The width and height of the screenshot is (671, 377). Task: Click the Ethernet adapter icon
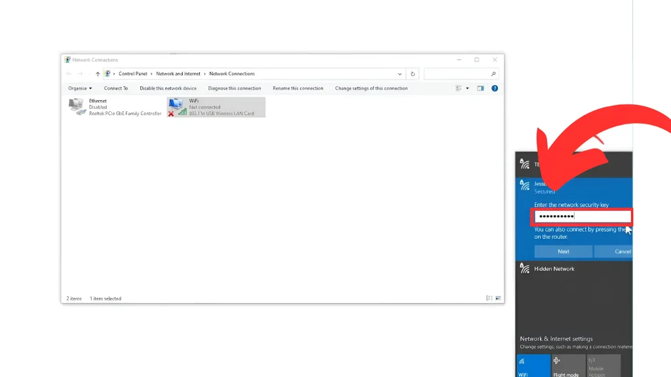click(77, 106)
